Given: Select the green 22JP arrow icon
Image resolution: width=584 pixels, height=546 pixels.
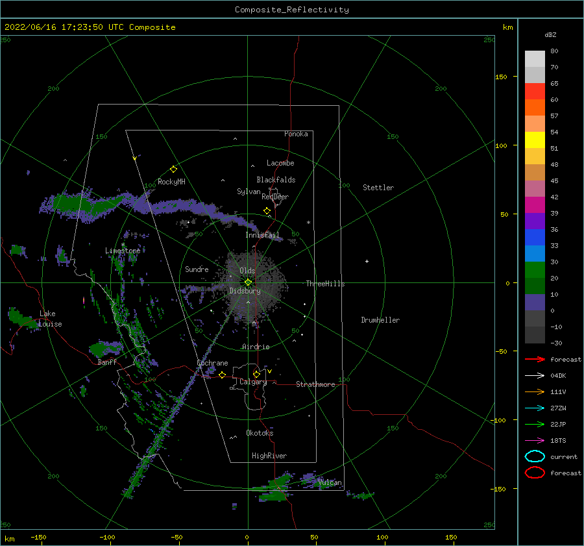Looking at the screenshot, I should coord(535,424).
